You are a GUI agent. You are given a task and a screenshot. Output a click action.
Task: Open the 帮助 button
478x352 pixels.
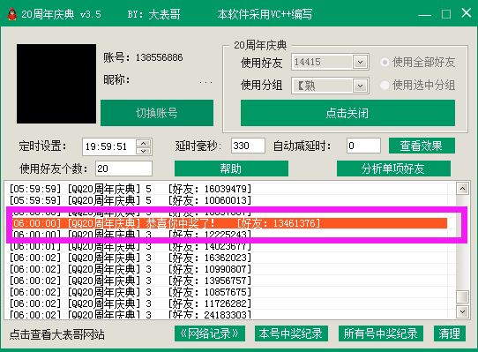(x=231, y=169)
